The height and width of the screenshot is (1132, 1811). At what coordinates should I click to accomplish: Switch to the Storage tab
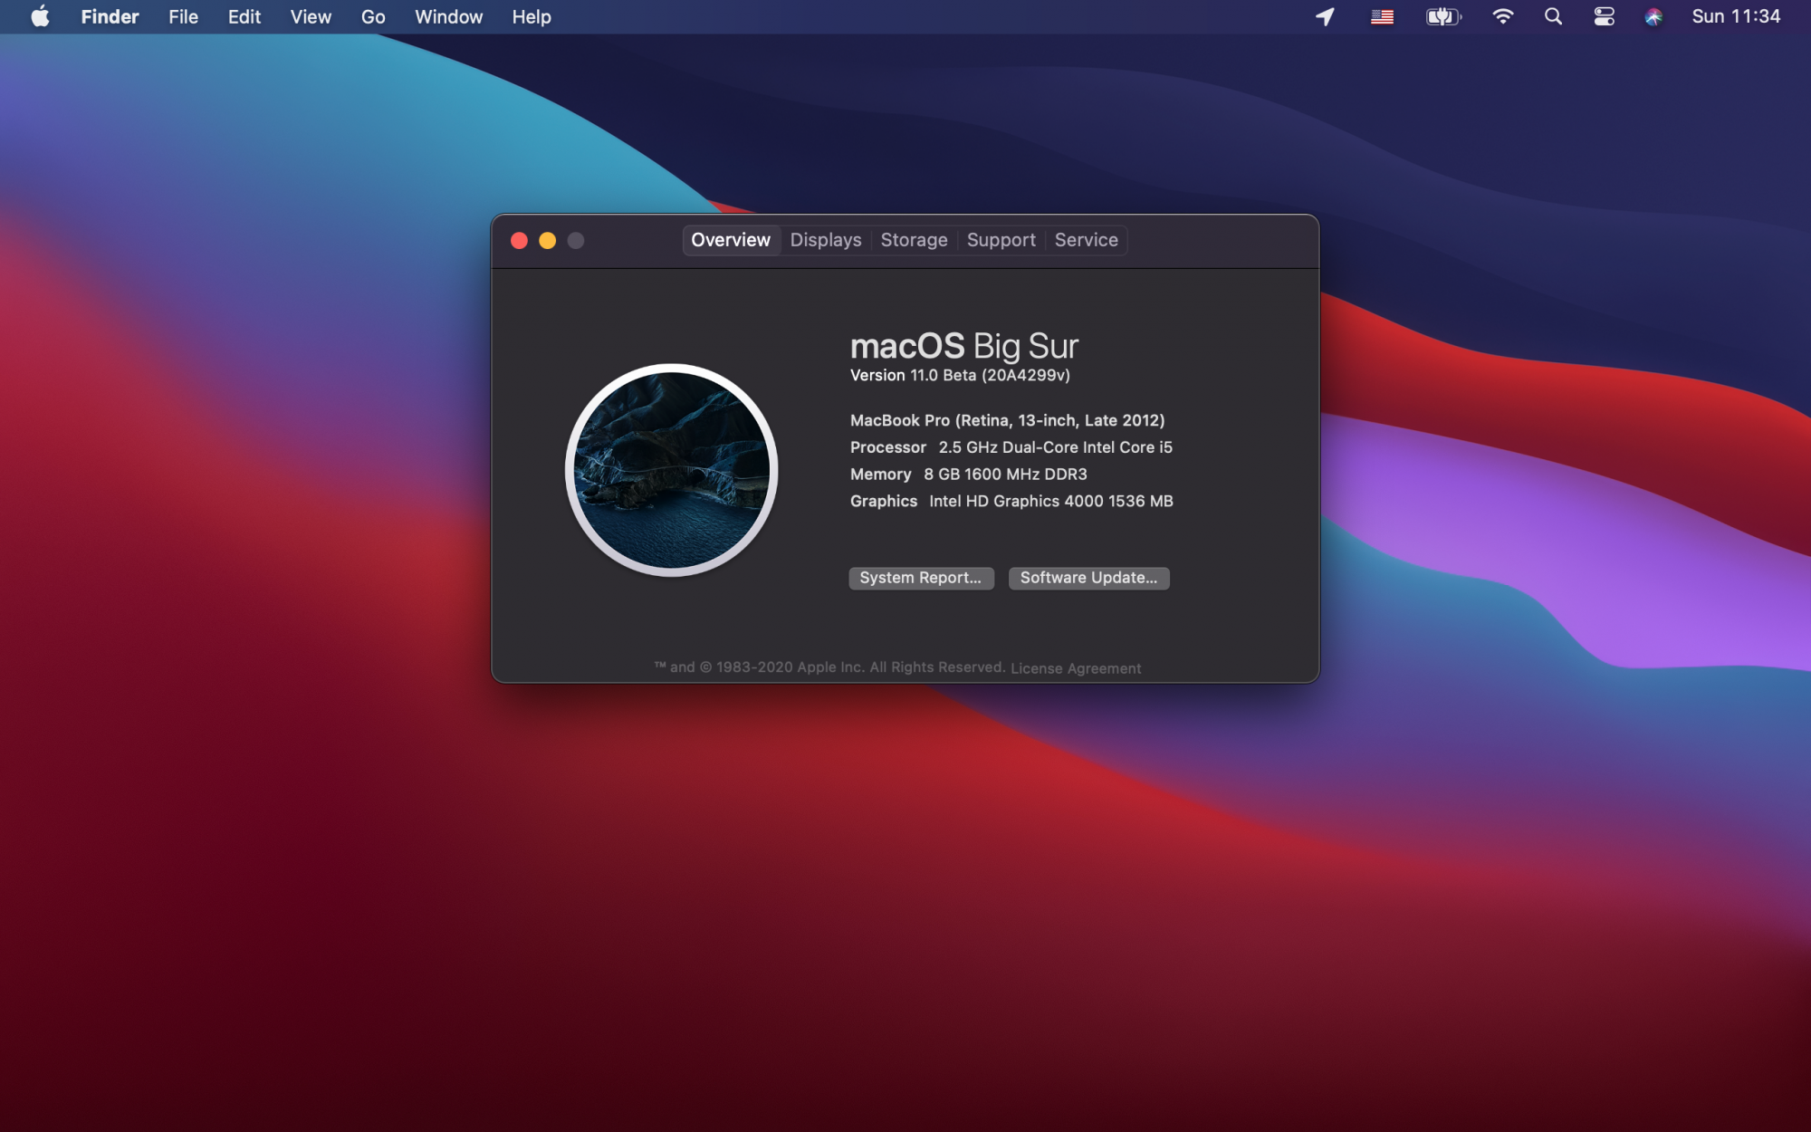click(914, 240)
